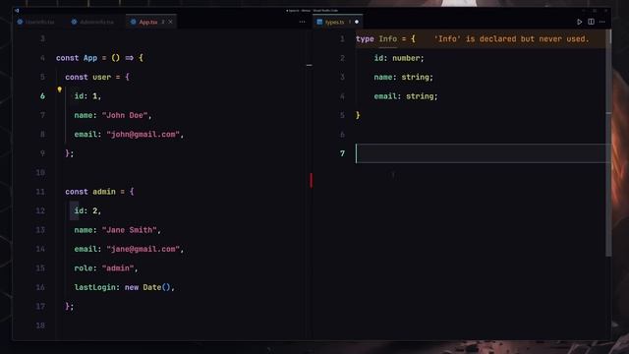Click line number 7 in types.ts gutter

(342, 153)
